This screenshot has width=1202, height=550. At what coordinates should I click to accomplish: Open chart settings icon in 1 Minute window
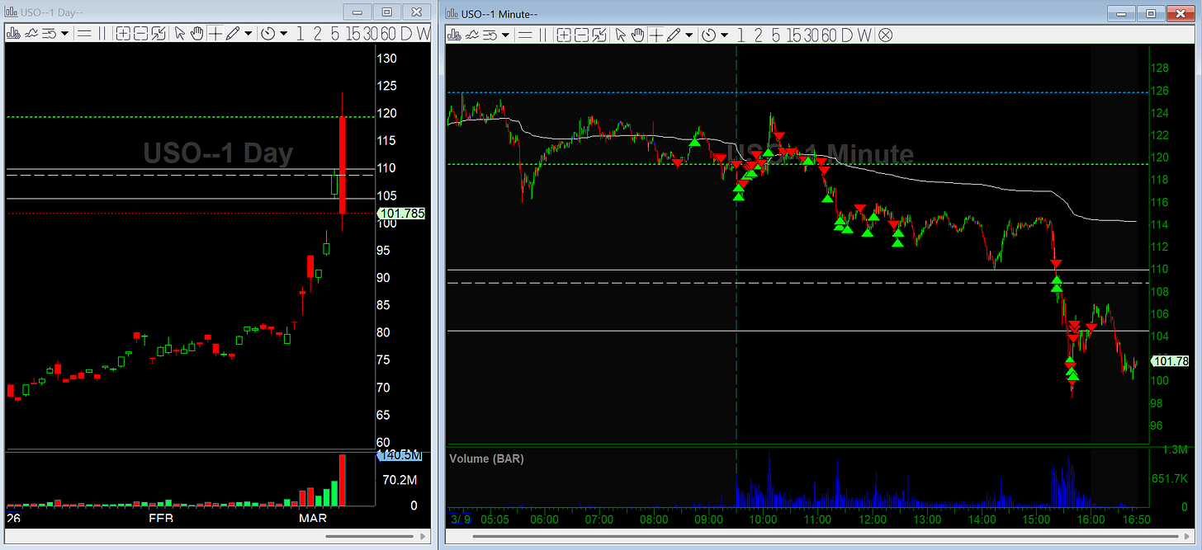pos(455,35)
